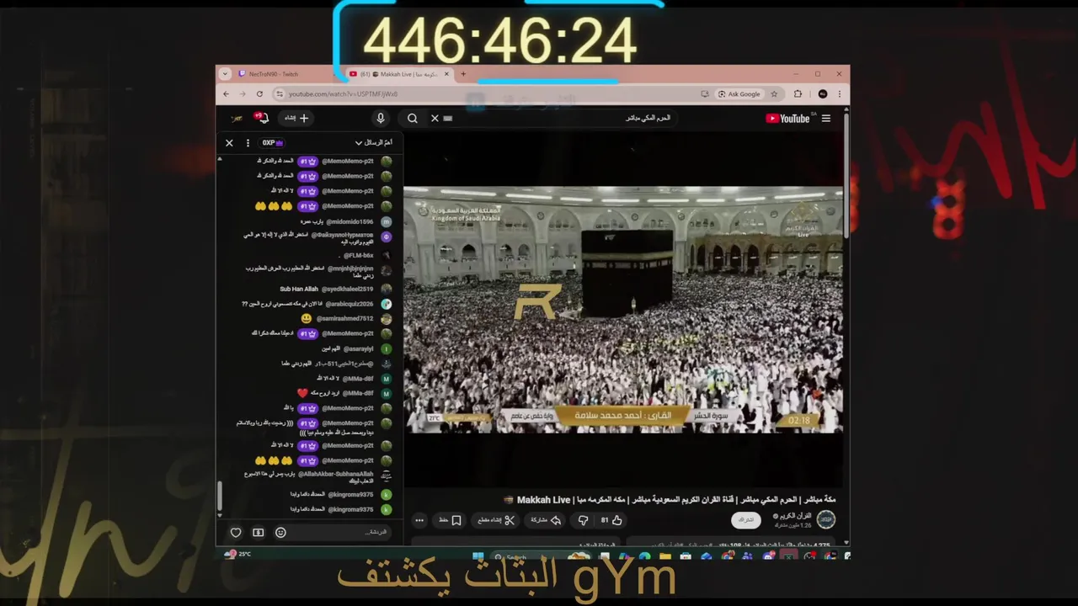Image resolution: width=1078 pixels, height=606 pixels.
Task: Open the Windows Start button
Action: pyautogui.click(x=478, y=556)
